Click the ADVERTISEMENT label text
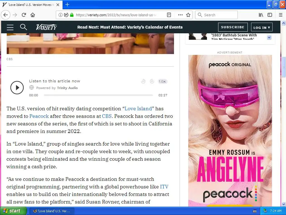The width and height of the screenshot is (286, 215). (230, 52)
